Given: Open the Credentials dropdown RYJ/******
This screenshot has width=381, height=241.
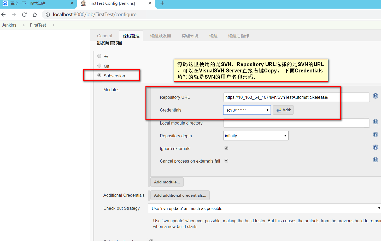Looking at the screenshot, I should (x=247, y=110).
